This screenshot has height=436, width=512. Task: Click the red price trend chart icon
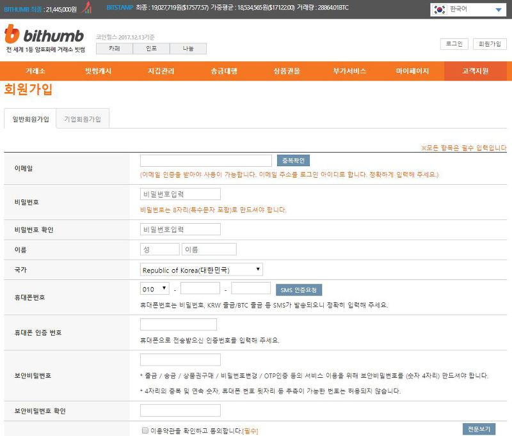click(87, 8)
